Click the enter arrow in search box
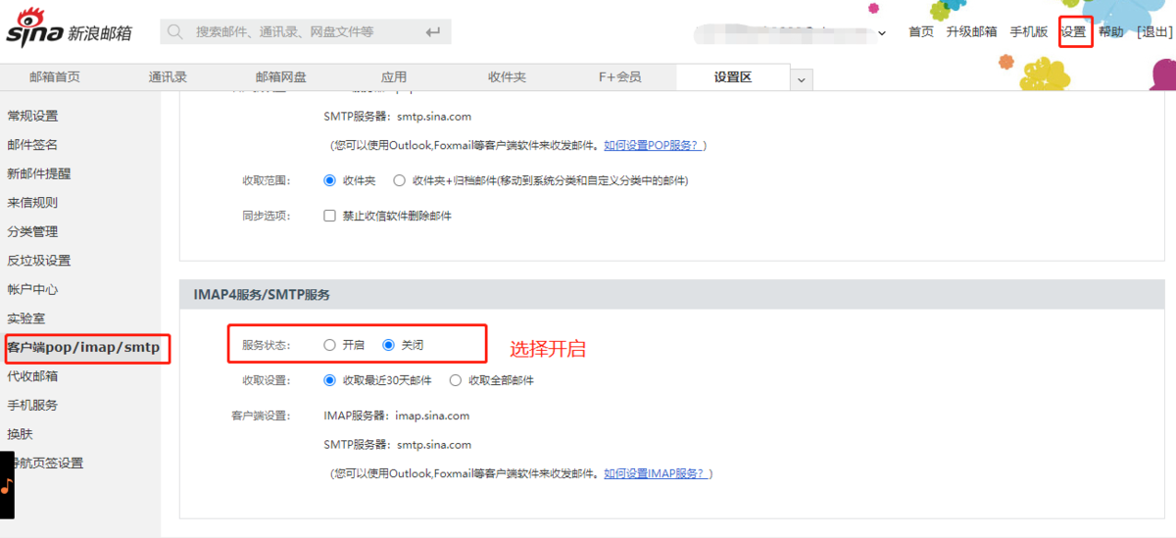 433,32
